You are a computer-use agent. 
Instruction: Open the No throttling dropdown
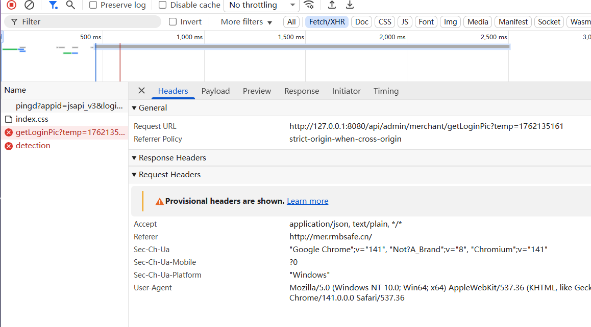click(x=261, y=5)
